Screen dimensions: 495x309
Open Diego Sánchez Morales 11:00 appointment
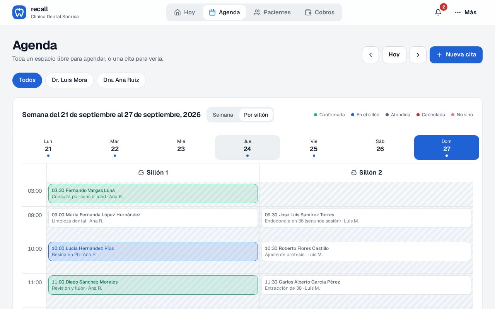153,285
